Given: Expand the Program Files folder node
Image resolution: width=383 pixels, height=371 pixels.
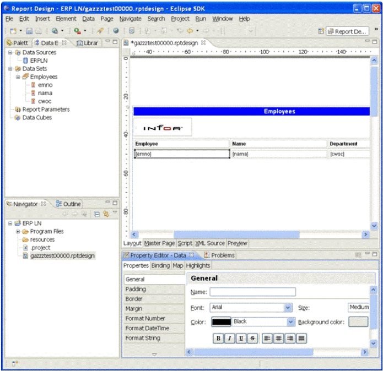Looking at the screenshot, I should (18, 232).
